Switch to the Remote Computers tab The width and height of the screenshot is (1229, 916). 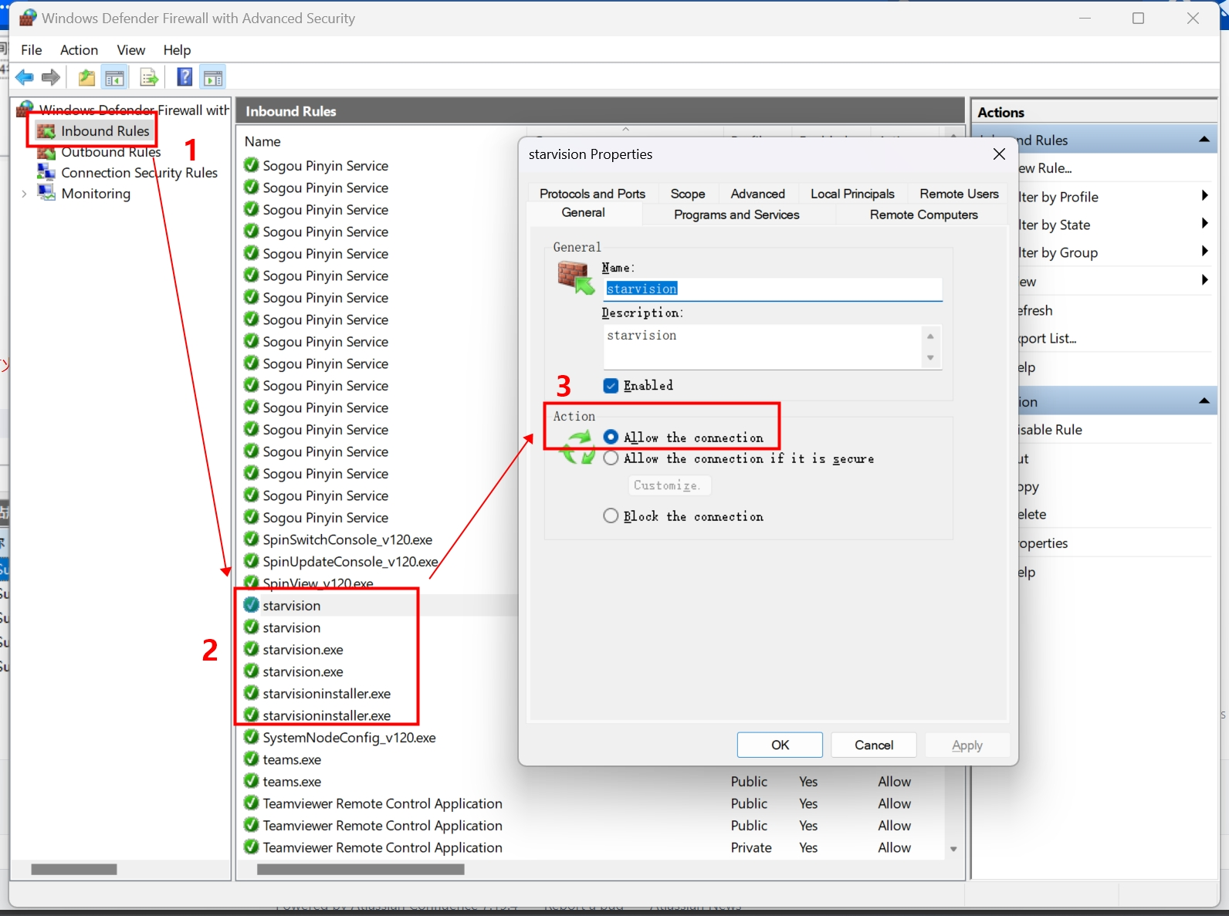(x=923, y=215)
